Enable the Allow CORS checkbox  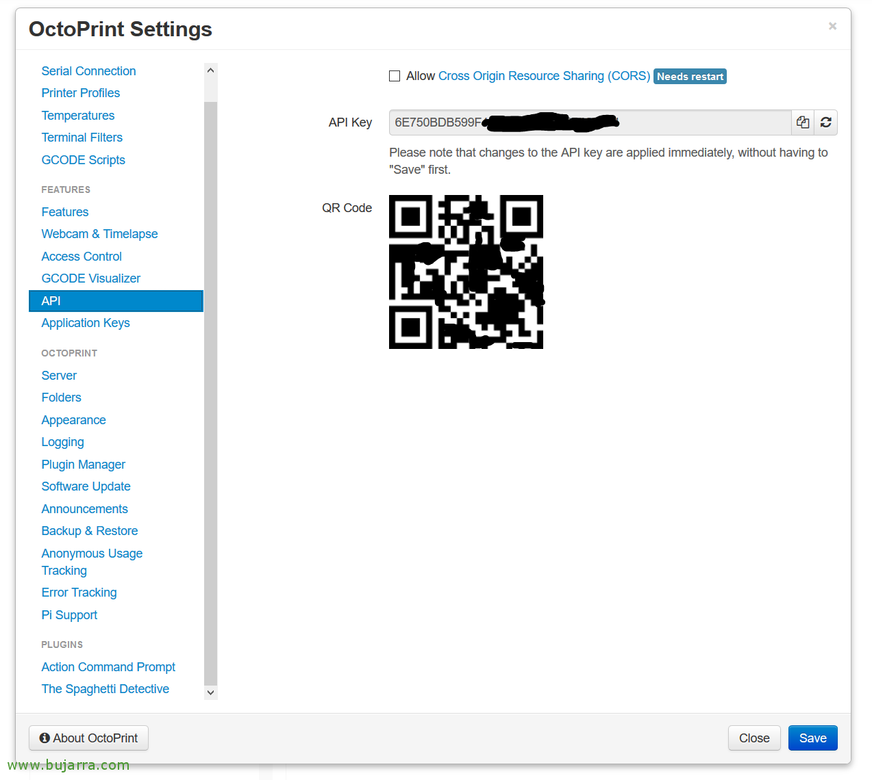(395, 76)
